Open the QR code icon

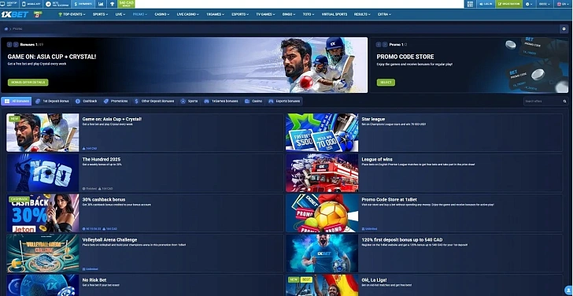(x=470, y=4)
